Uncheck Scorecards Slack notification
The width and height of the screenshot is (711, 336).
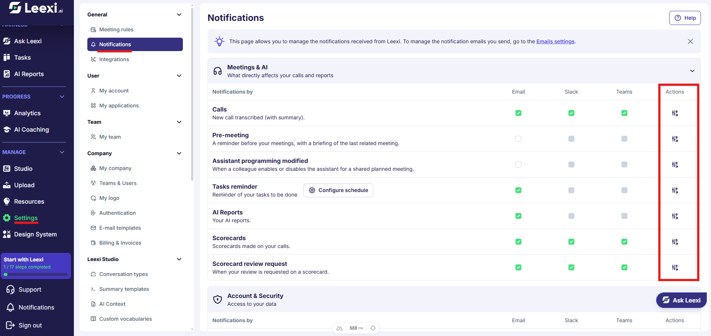point(571,242)
